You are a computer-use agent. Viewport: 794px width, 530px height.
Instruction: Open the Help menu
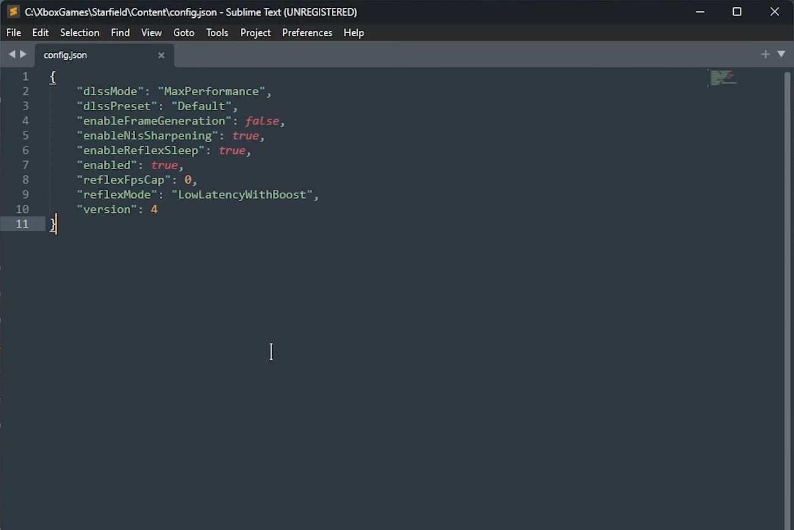click(353, 33)
